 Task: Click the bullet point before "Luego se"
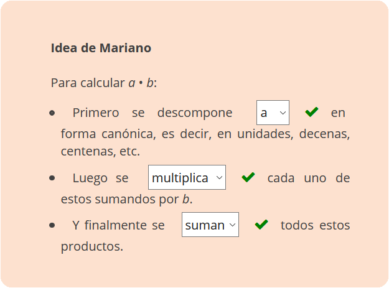pyautogui.click(x=52, y=178)
